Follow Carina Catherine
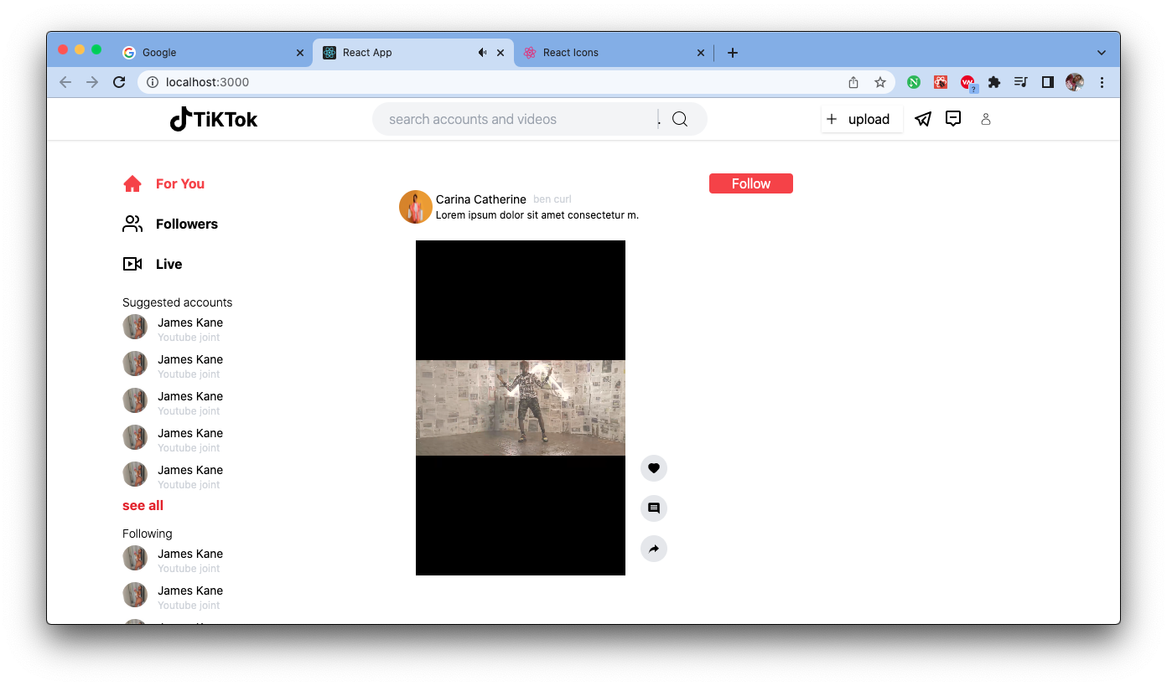Screen dimensions: 1167x686 (x=751, y=183)
